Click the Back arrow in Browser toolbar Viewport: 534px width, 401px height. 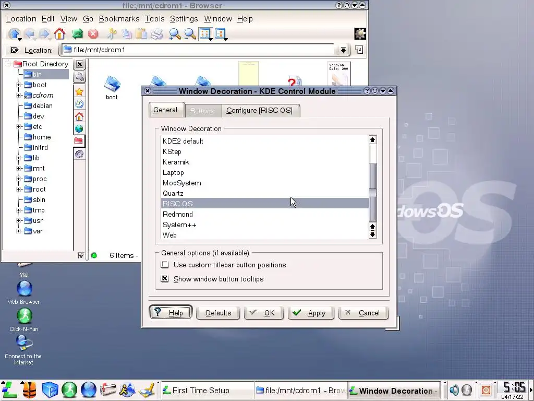click(30, 34)
